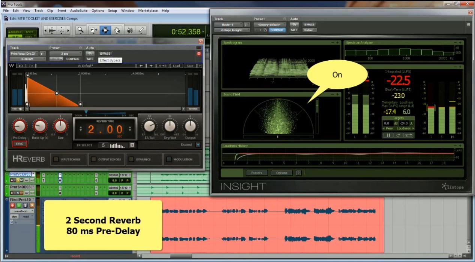This screenshot has height=262, width=475.
Task: Open the H-Reverb preset dropdown showing 2 sec
Action: coord(66,53)
